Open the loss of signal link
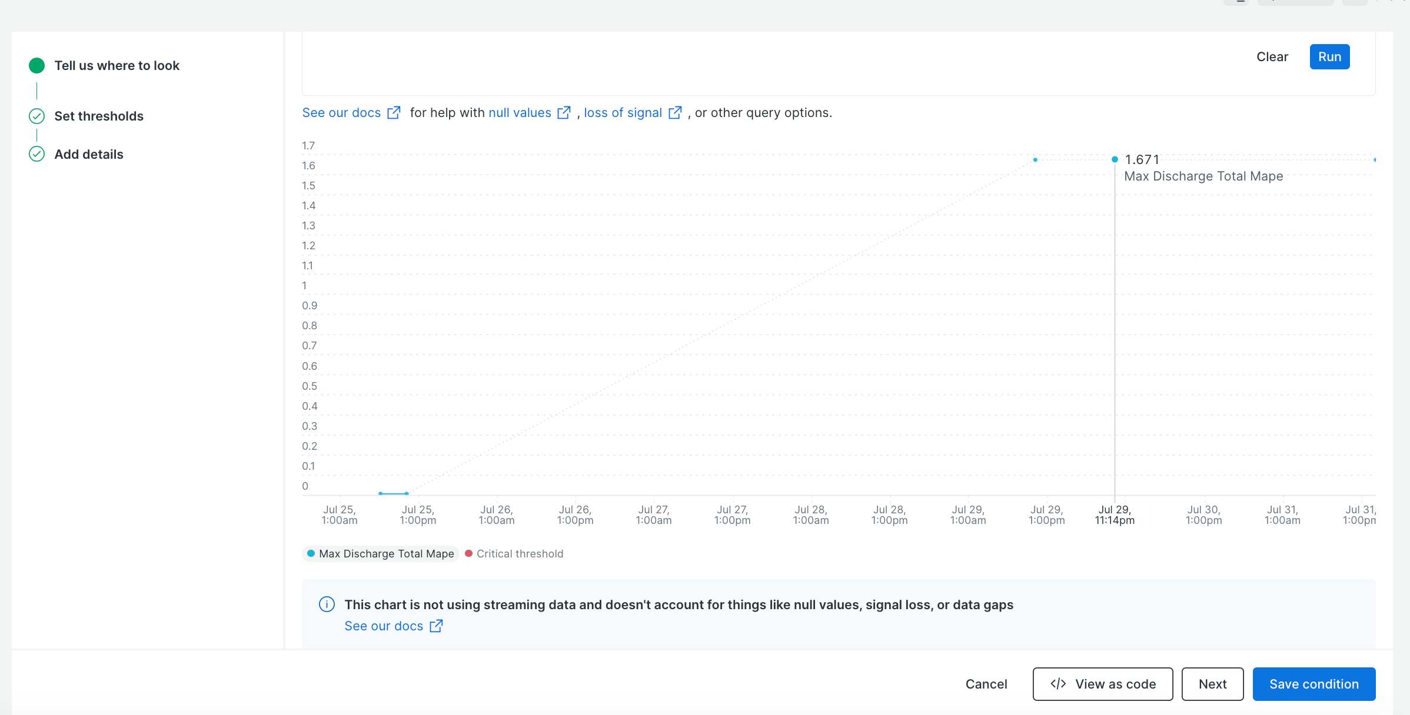 pyautogui.click(x=623, y=112)
